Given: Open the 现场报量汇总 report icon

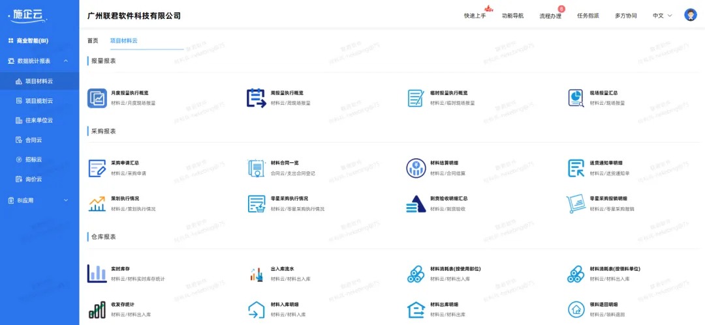Looking at the screenshot, I should tap(576, 98).
